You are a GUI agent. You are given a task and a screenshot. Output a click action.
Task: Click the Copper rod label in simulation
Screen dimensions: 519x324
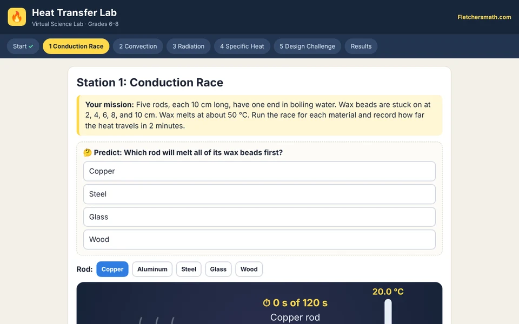point(295,318)
